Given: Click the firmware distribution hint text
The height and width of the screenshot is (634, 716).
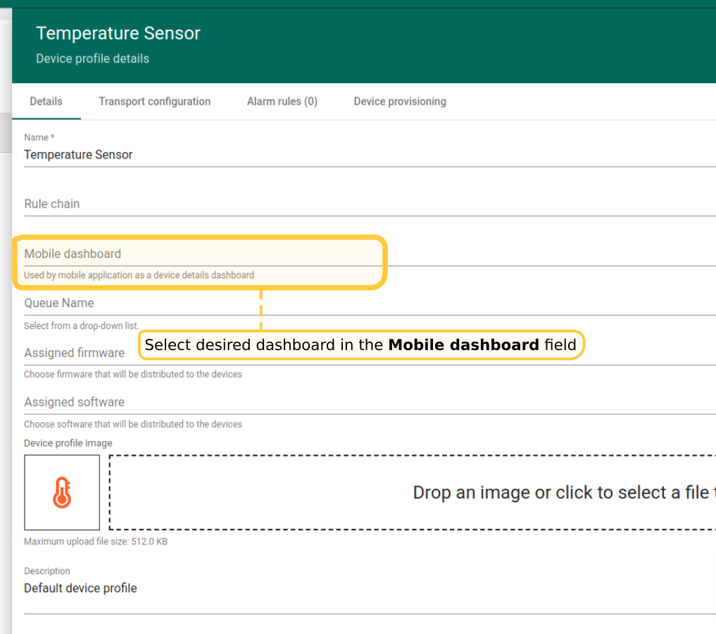Looking at the screenshot, I should tap(133, 375).
